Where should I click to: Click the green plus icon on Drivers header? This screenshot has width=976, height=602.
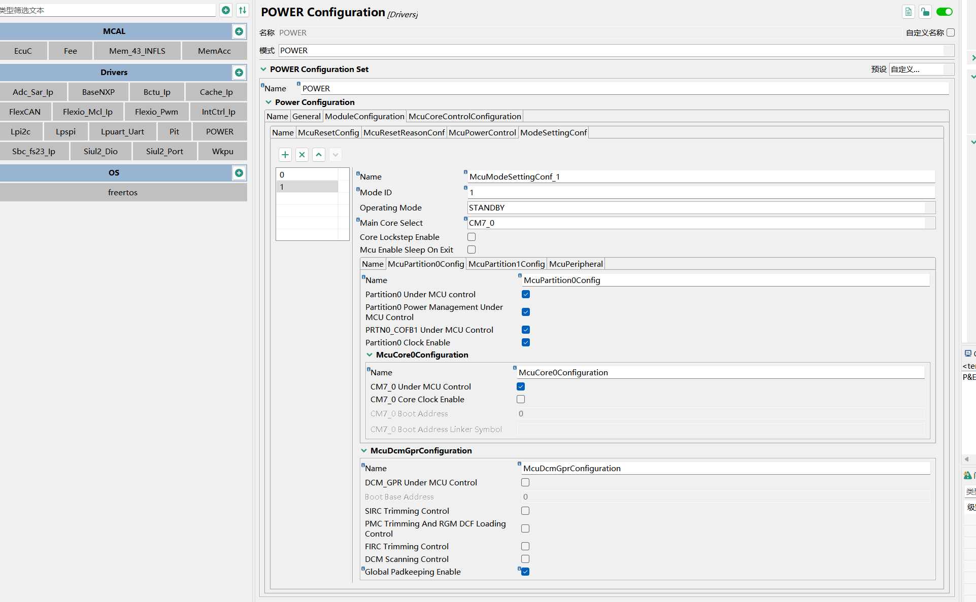coord(239,73)
